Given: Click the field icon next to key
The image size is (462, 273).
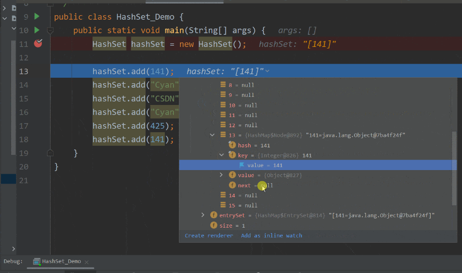Looking at the screenshot, I should [x=232, y=155].
